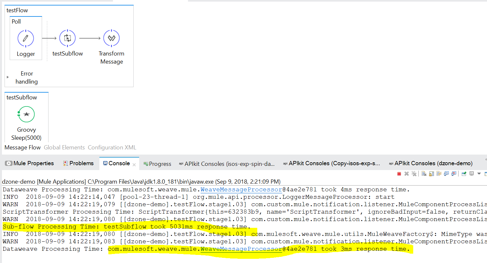The width and height of the screenshot is (487, 263).
Task: Click the testFlow title label
Action: (17, 10)
